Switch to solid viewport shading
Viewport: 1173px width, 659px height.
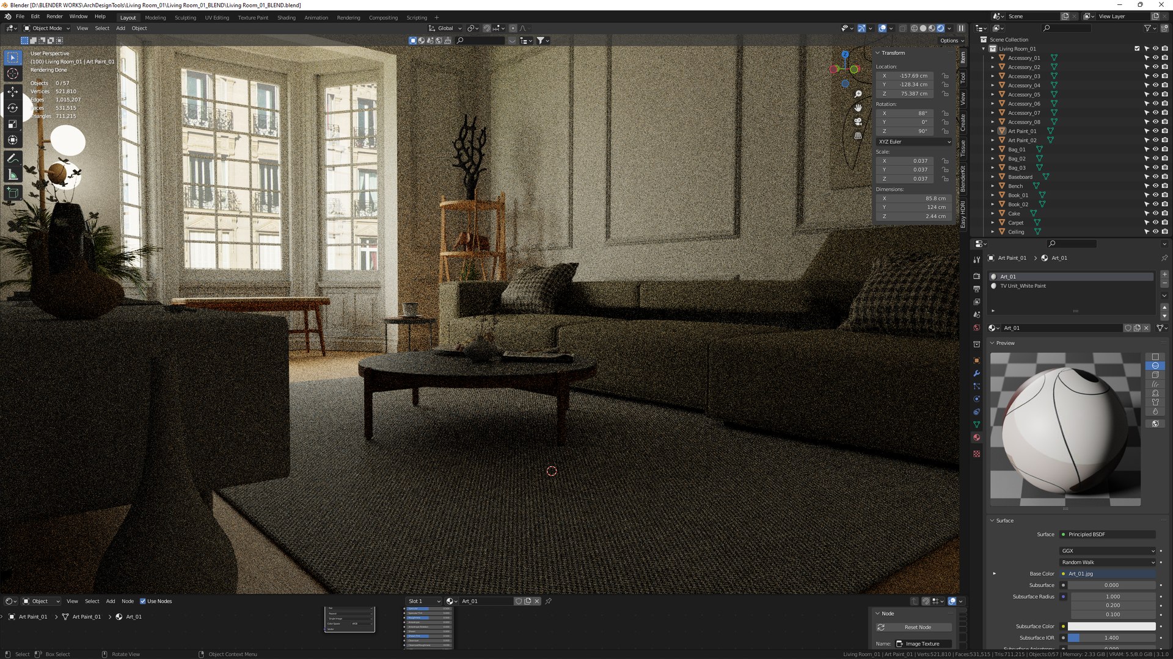coord(923,28)
